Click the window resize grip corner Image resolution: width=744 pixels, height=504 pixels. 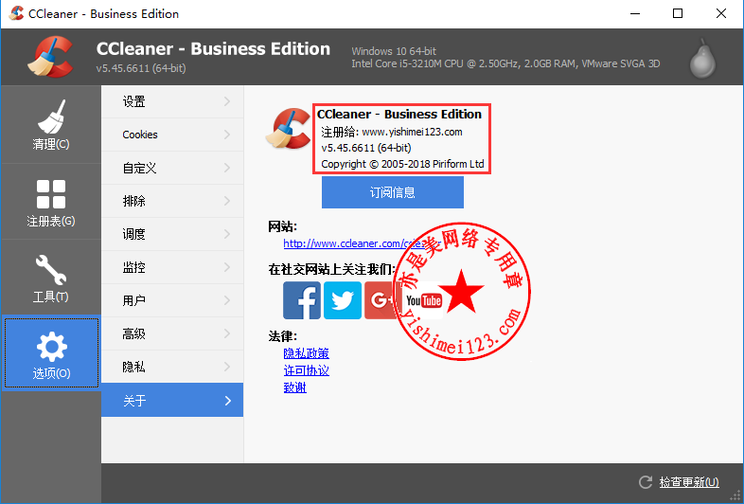pos(735,495)
